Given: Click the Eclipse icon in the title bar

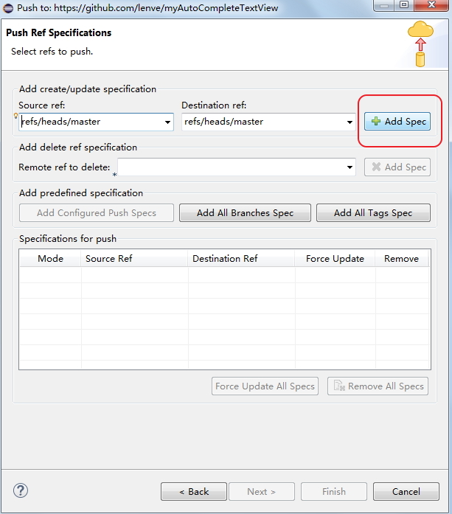Looking at the screenshot, I should [8, 8].
